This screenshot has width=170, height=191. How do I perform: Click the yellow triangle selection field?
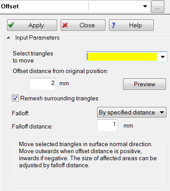coord(122,57)
